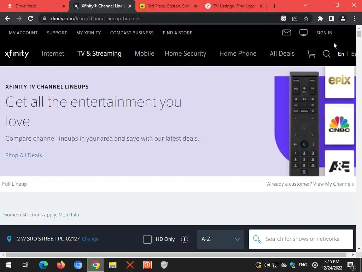Viewport: 362px width, 272px height.
Task: Click the settings gear in system tray
Action: pos(315,265)
